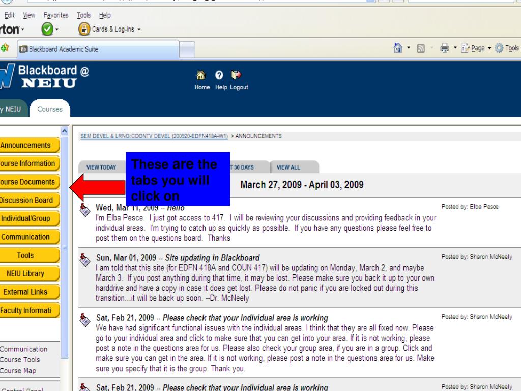Open the yellow Communication button
Image resolution: width=521 pixels, height=391 pixels.
click(x=29, y=237)
